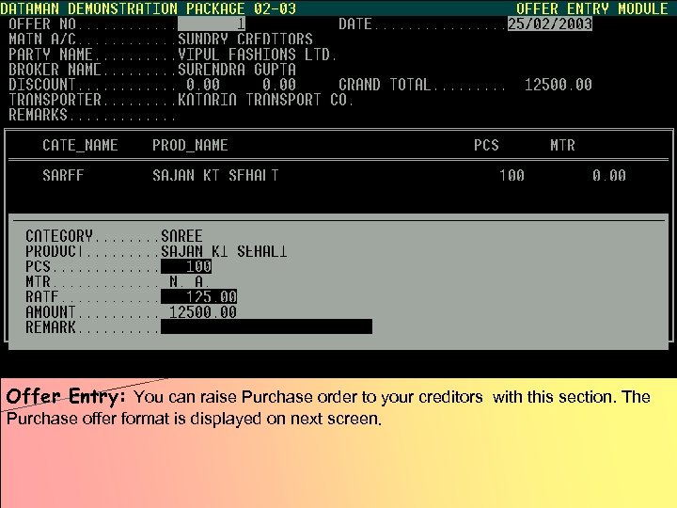The image size is (677, 508).
Task: Click the CATE_NAME column header
Action: (80, 145)
